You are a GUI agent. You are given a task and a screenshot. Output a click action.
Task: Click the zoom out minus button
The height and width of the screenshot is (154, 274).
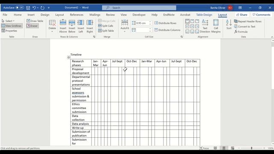pos(239,148)
